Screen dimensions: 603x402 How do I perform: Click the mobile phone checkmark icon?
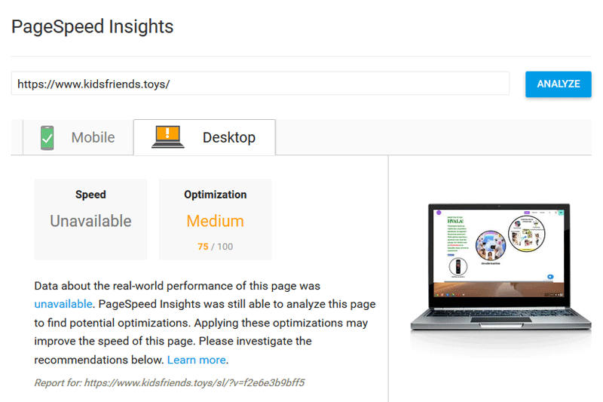[47, 137]
